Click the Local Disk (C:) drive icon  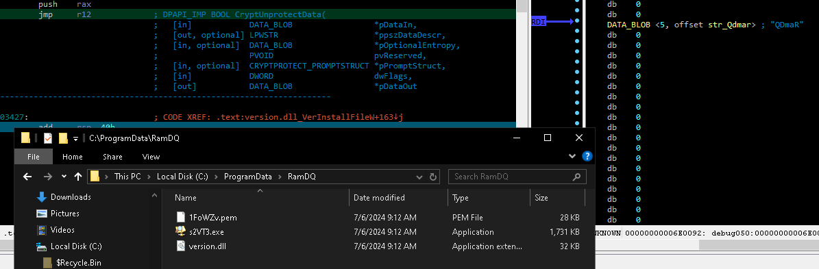(x=42, y=246)
